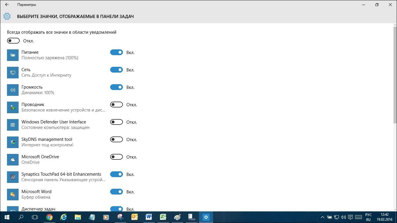Open Excel from the taskbar

(x=163, y=217)
